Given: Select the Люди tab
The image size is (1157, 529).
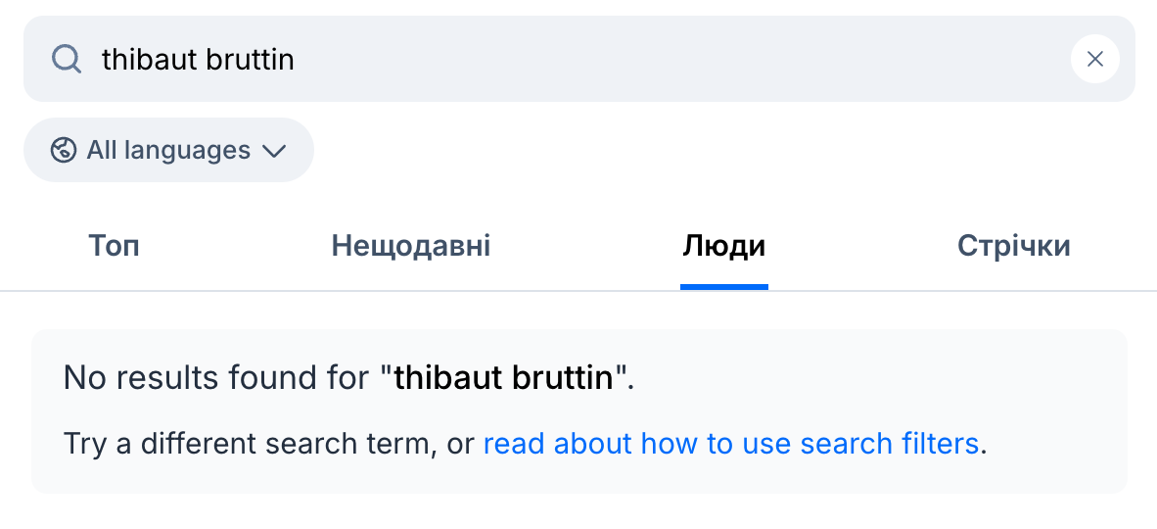Looking at the screenshot, I should (x=723, y=246).
